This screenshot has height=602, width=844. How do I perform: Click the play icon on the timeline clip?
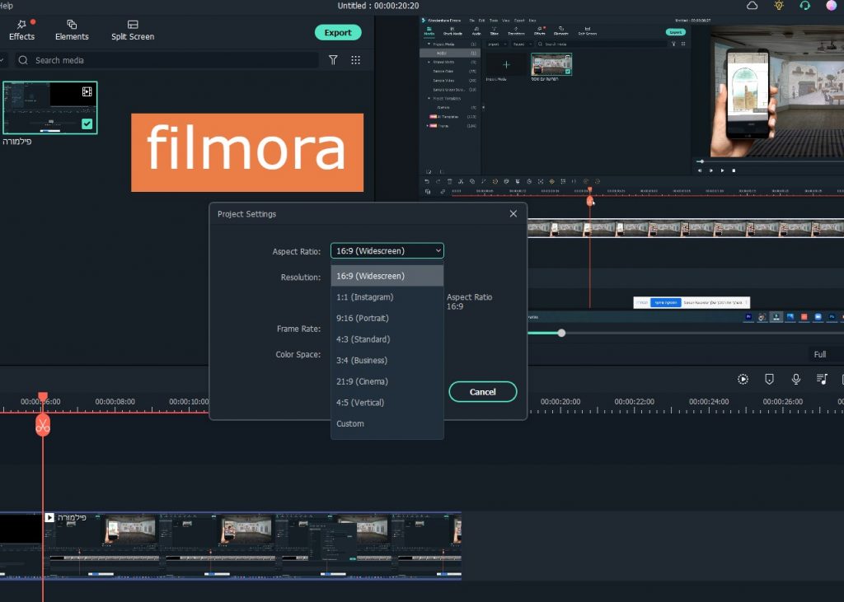[x=49, y=517]
